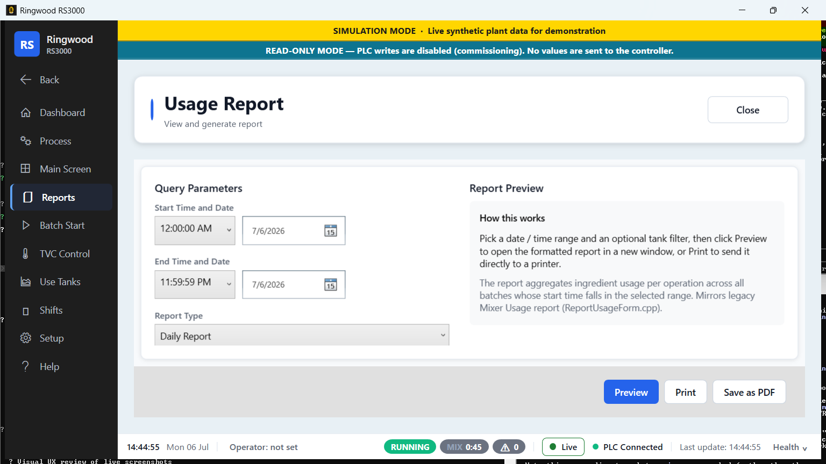Open Use Tanks page

click(x=61, y=281)
